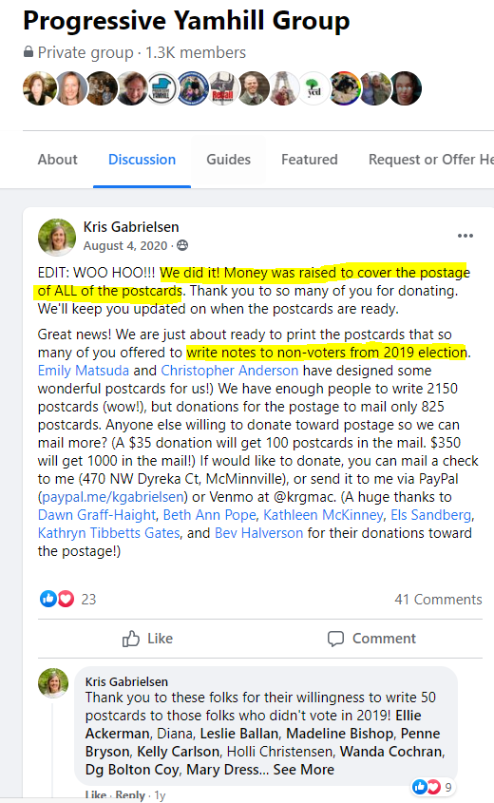494x803 pixels.
Task: Open Bev Halverson's profile link
Action: 258,533
